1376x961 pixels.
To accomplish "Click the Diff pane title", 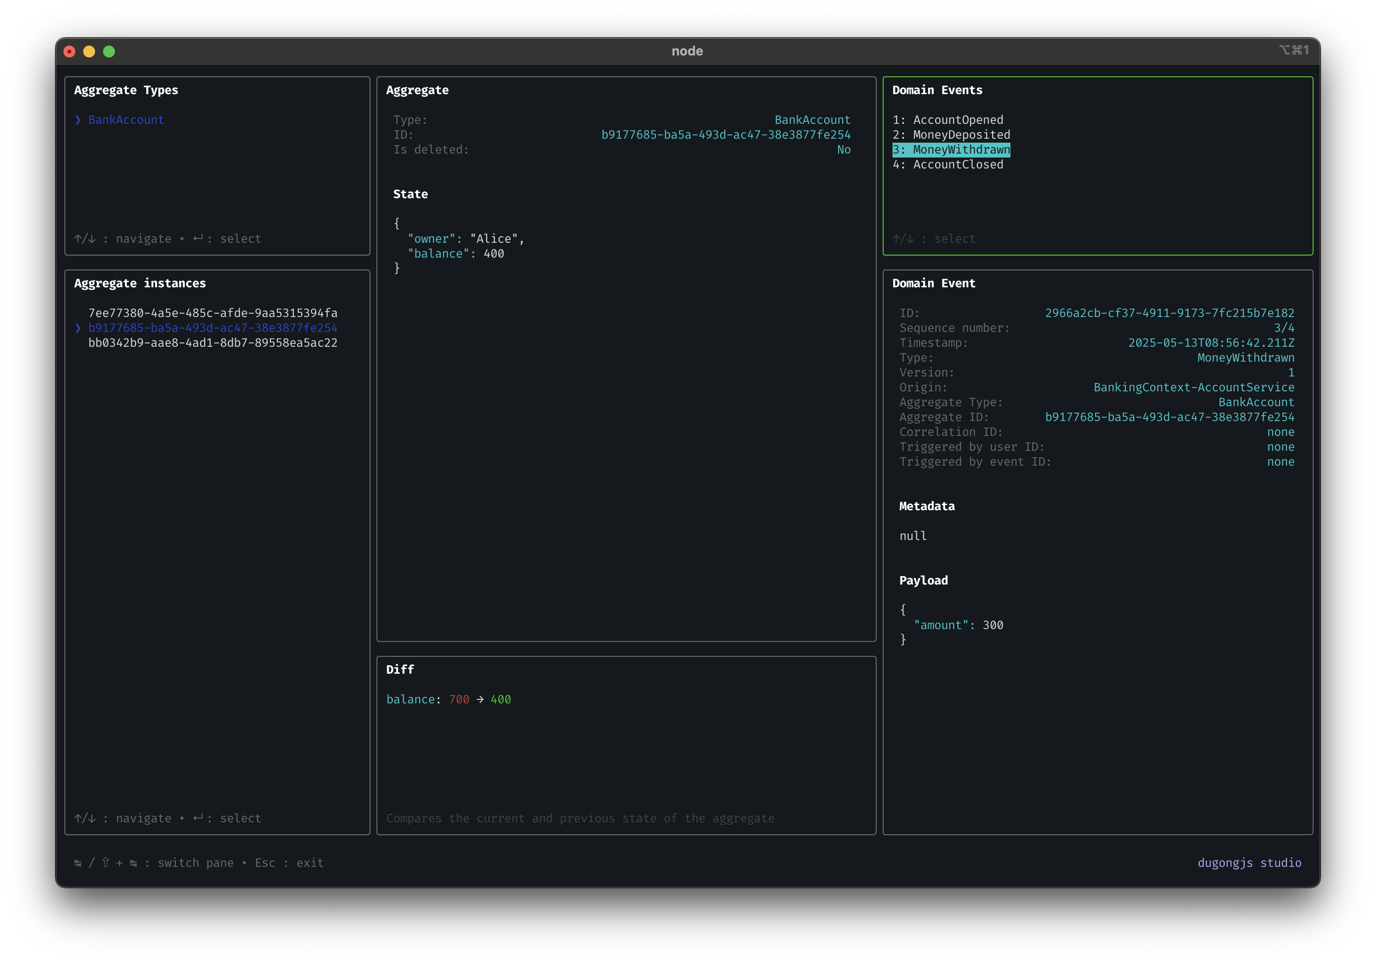I will coord(400,670).
